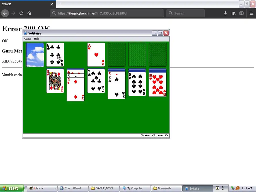
Task: Switch to GROUP_ICON folder in taskbar
Action: 104,188
